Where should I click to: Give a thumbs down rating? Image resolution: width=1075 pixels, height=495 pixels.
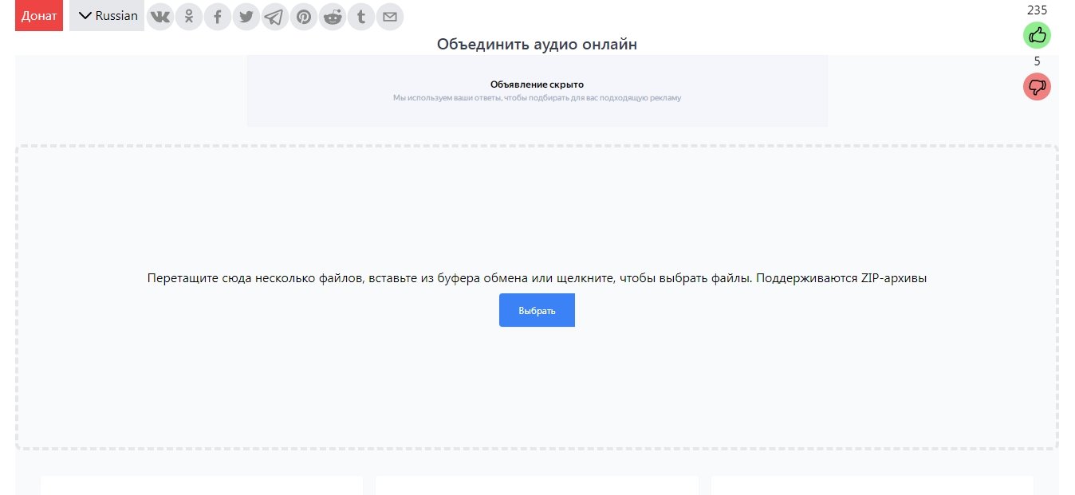click(1037, 86)
